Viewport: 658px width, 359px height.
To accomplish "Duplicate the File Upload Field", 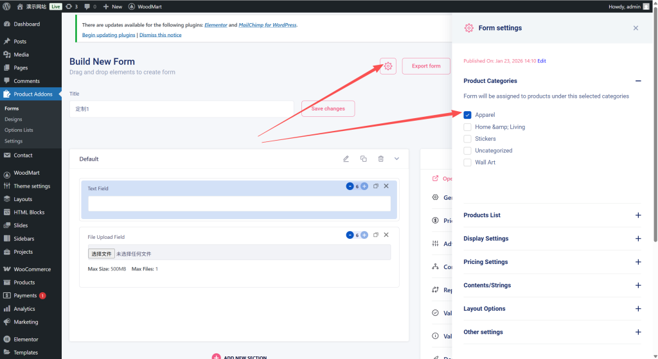I will coord(376,235).
